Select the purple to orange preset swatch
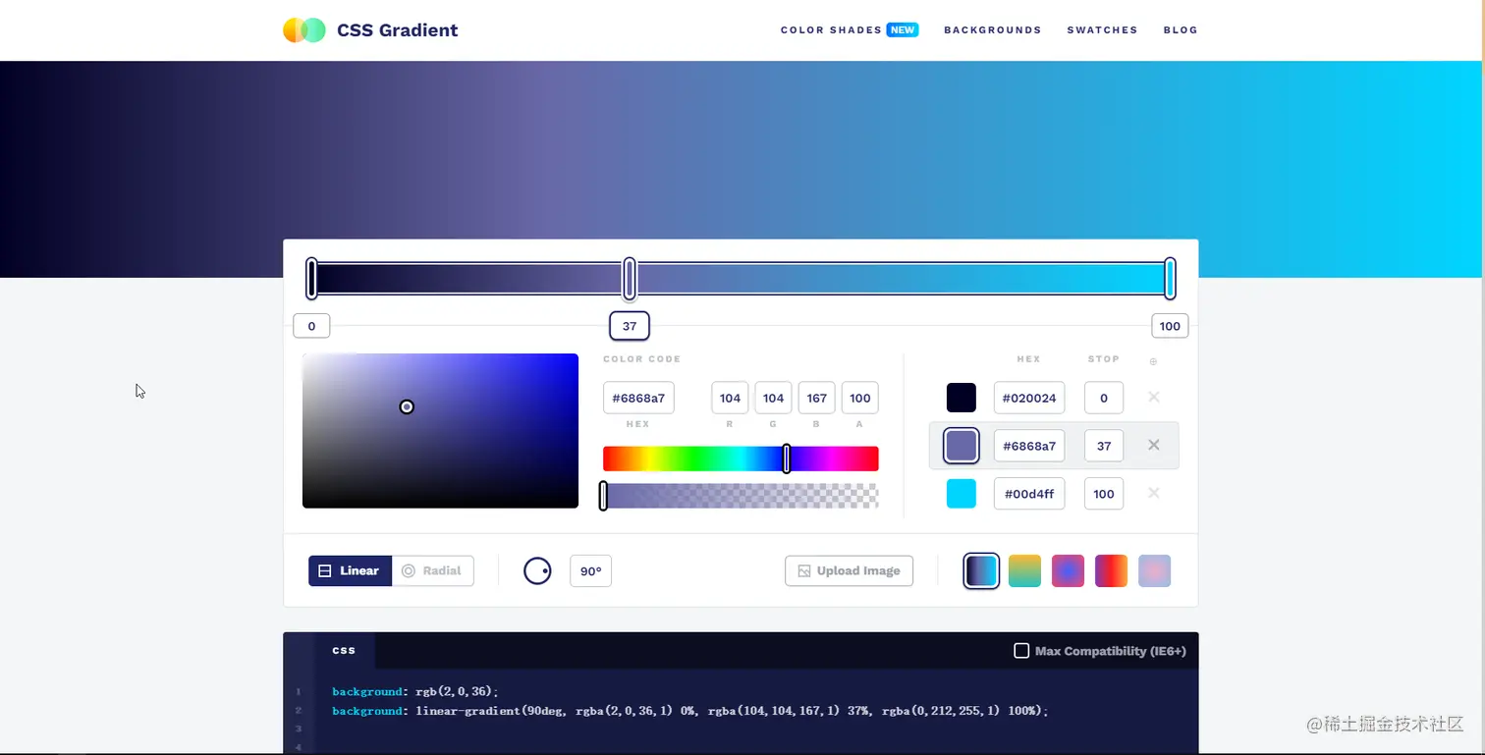Screen dimensions: 1485x755 pyautogui.click(x=1112, y=571)
